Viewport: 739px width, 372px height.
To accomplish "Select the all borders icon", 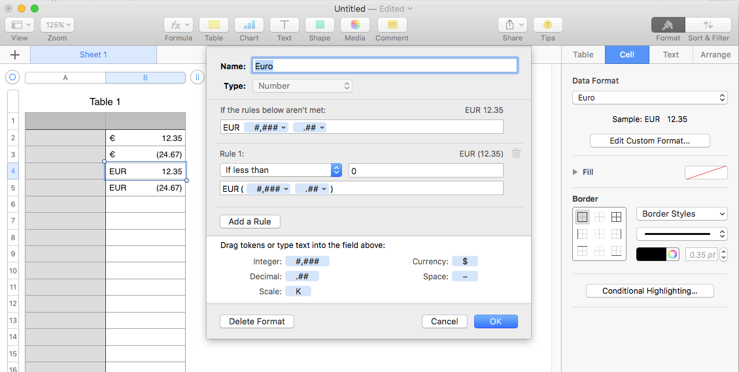I will 616,217.
